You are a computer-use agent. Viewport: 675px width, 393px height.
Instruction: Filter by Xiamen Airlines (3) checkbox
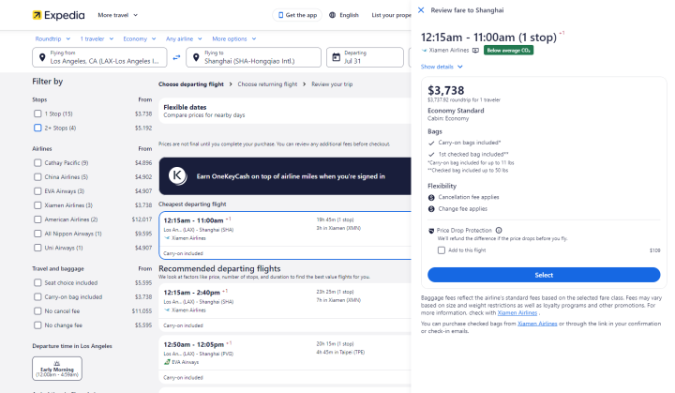(37, 205)
